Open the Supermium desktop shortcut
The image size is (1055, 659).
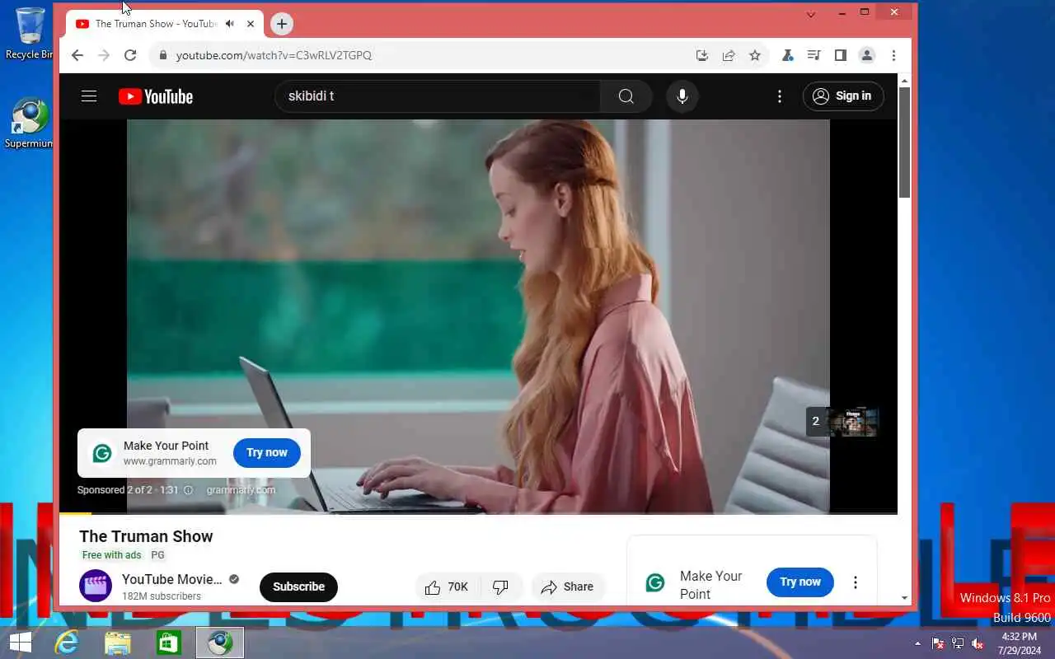[30, 124]
